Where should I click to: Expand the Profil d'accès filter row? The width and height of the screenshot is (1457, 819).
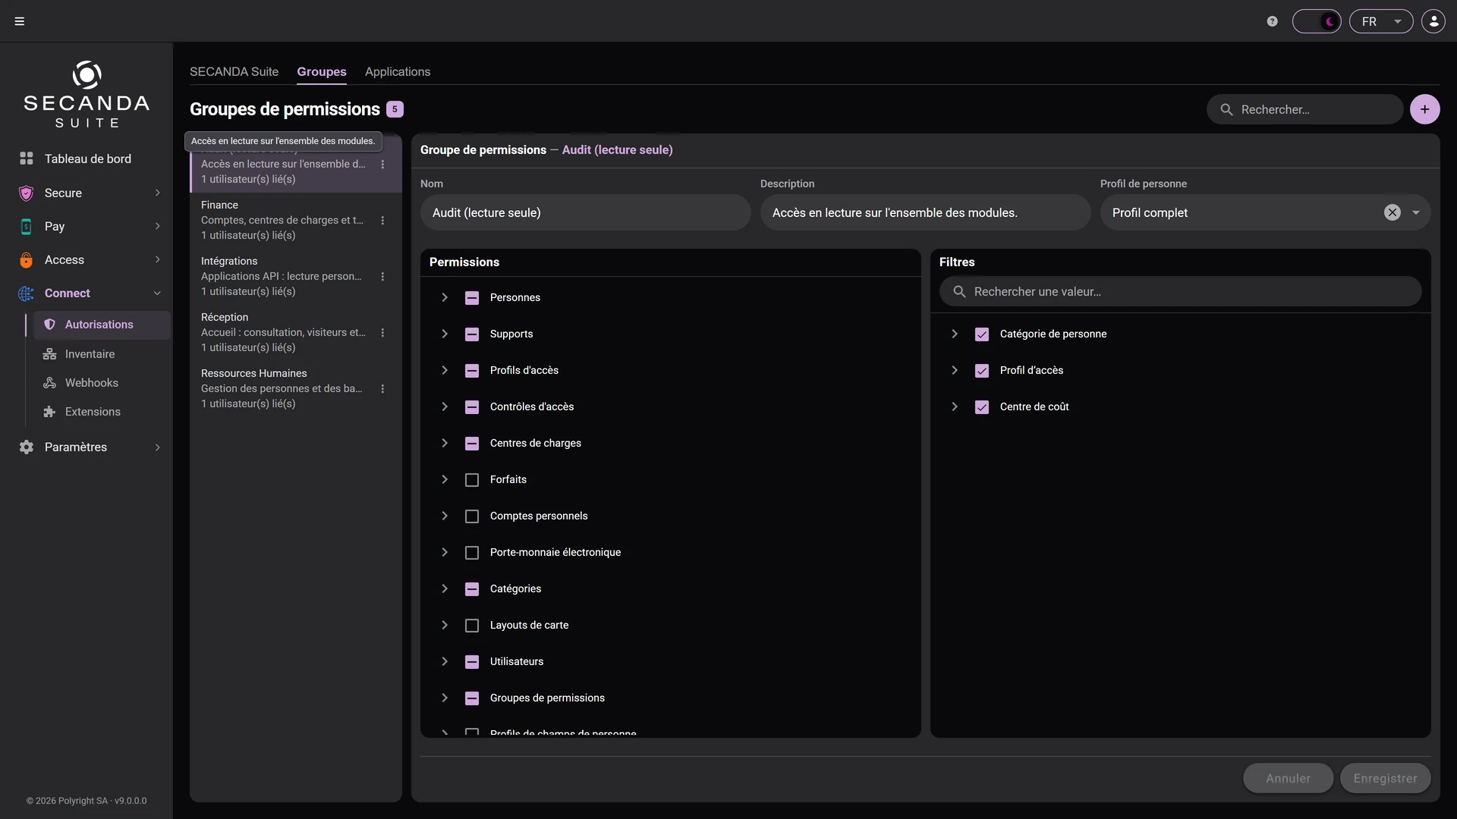tap(955, 370)
